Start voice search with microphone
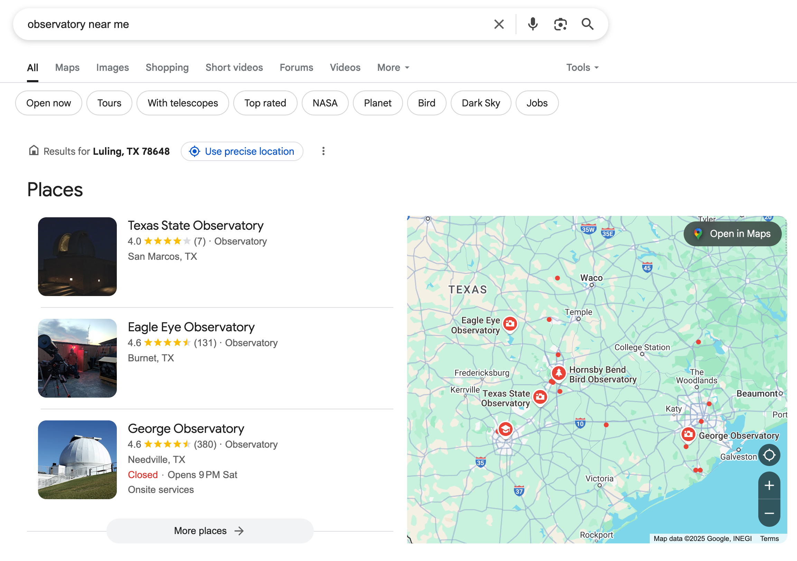797x561 pixels. click(x=533, y=24)
